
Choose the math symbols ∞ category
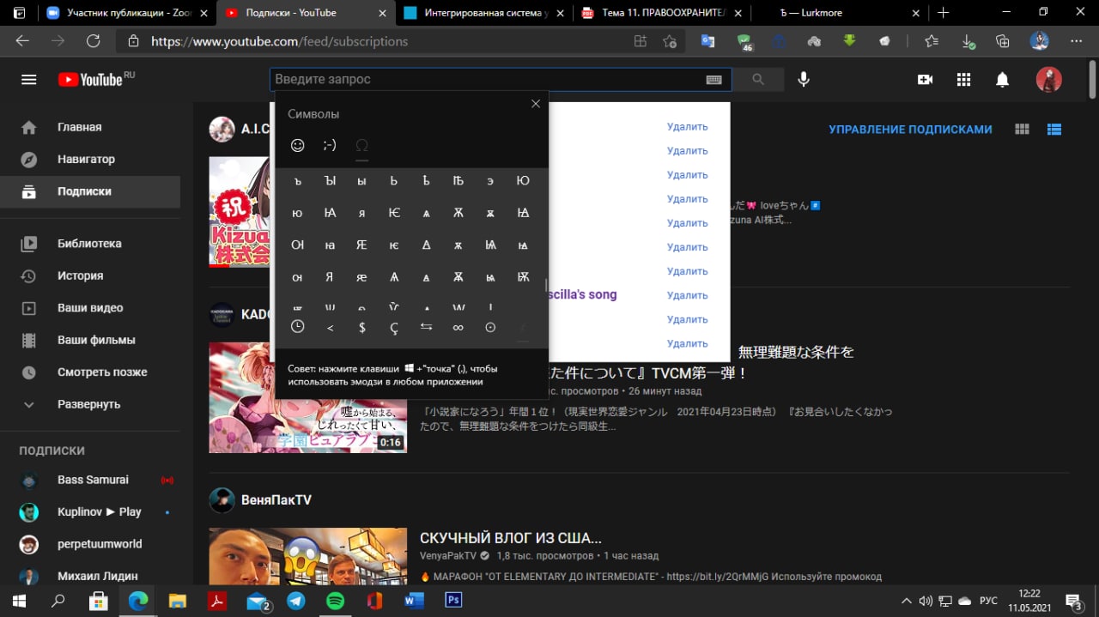(458, 327)
